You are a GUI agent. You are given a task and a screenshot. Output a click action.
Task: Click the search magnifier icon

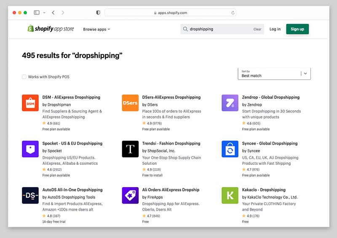tap(185, 29)
